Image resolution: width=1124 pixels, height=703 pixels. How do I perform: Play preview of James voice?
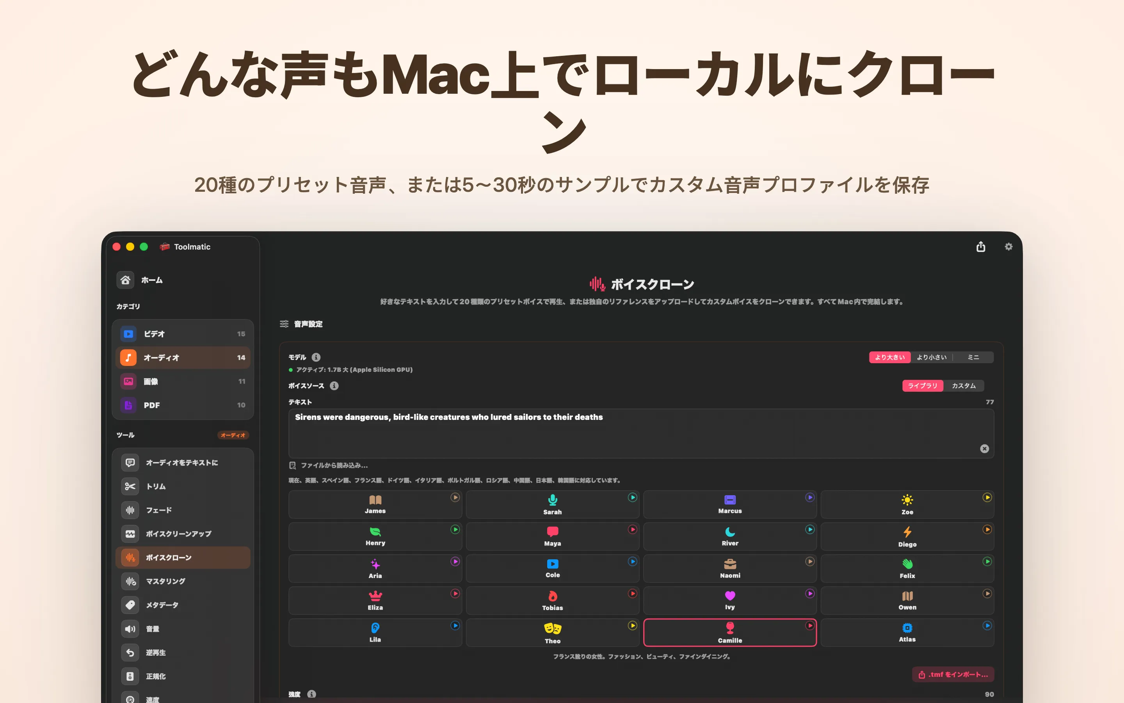[x=455, y=498]
